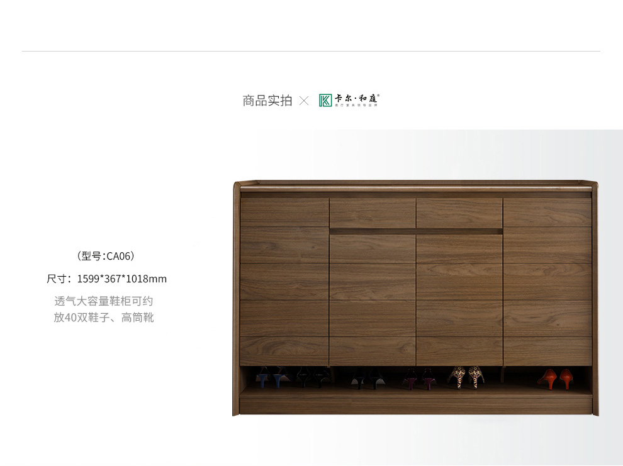Click the X symbol beside 商品实拍
The image size is (623, 466).
304,101
